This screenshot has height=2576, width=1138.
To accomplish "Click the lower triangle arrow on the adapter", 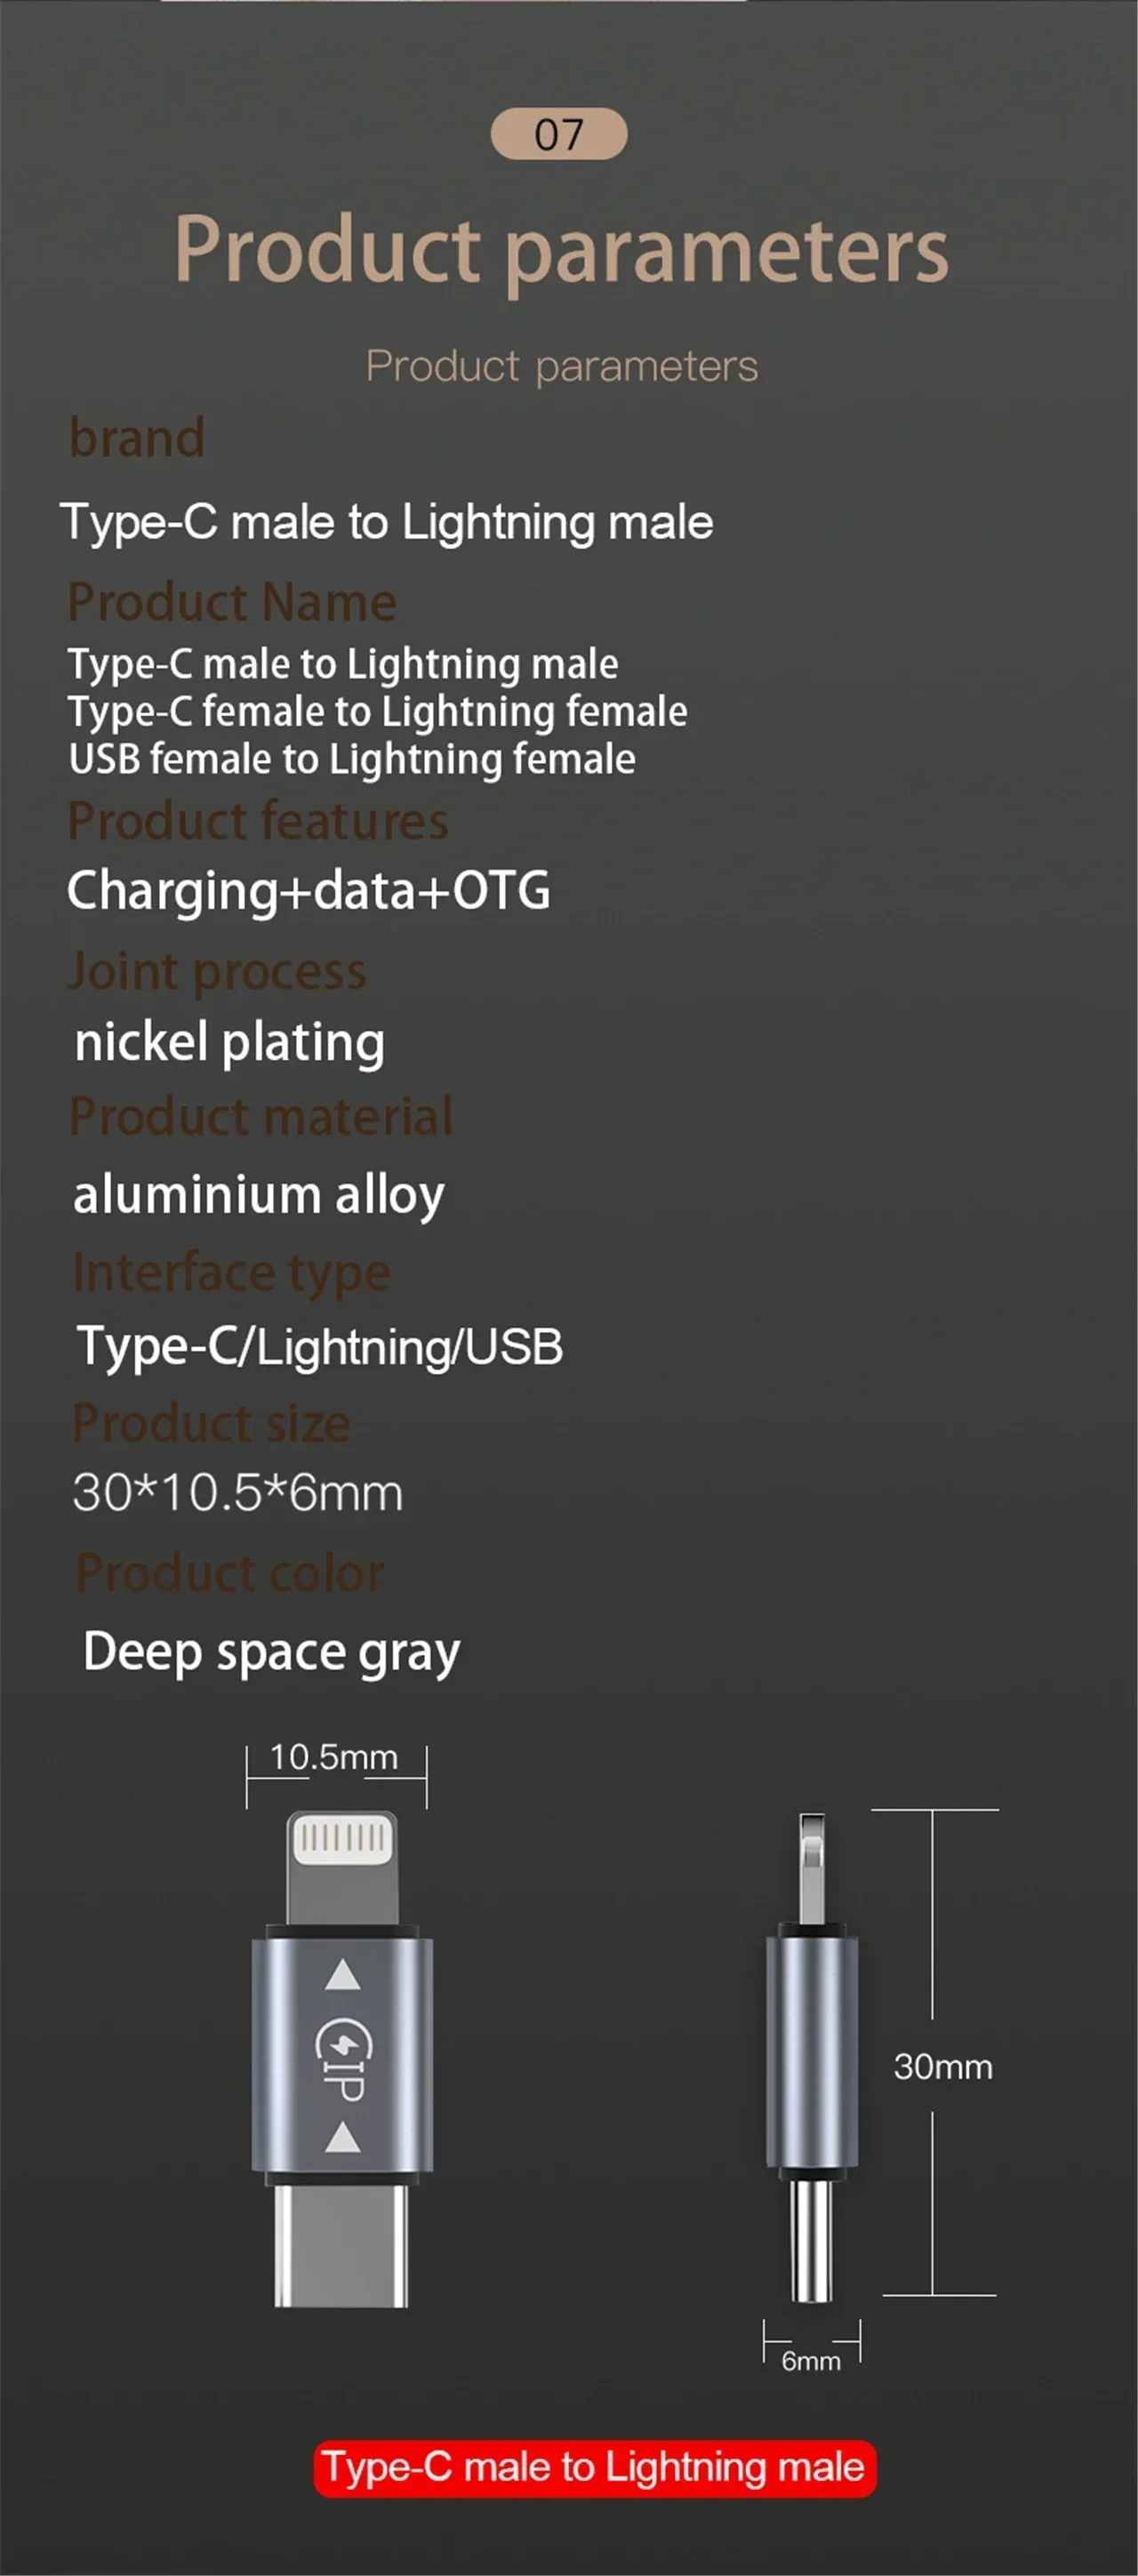I will pyautogui.click(x=343, y=2137).
